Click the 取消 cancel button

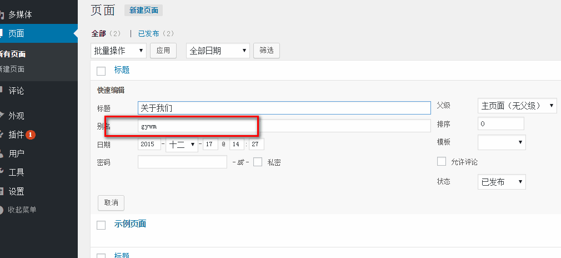point(111,203)
